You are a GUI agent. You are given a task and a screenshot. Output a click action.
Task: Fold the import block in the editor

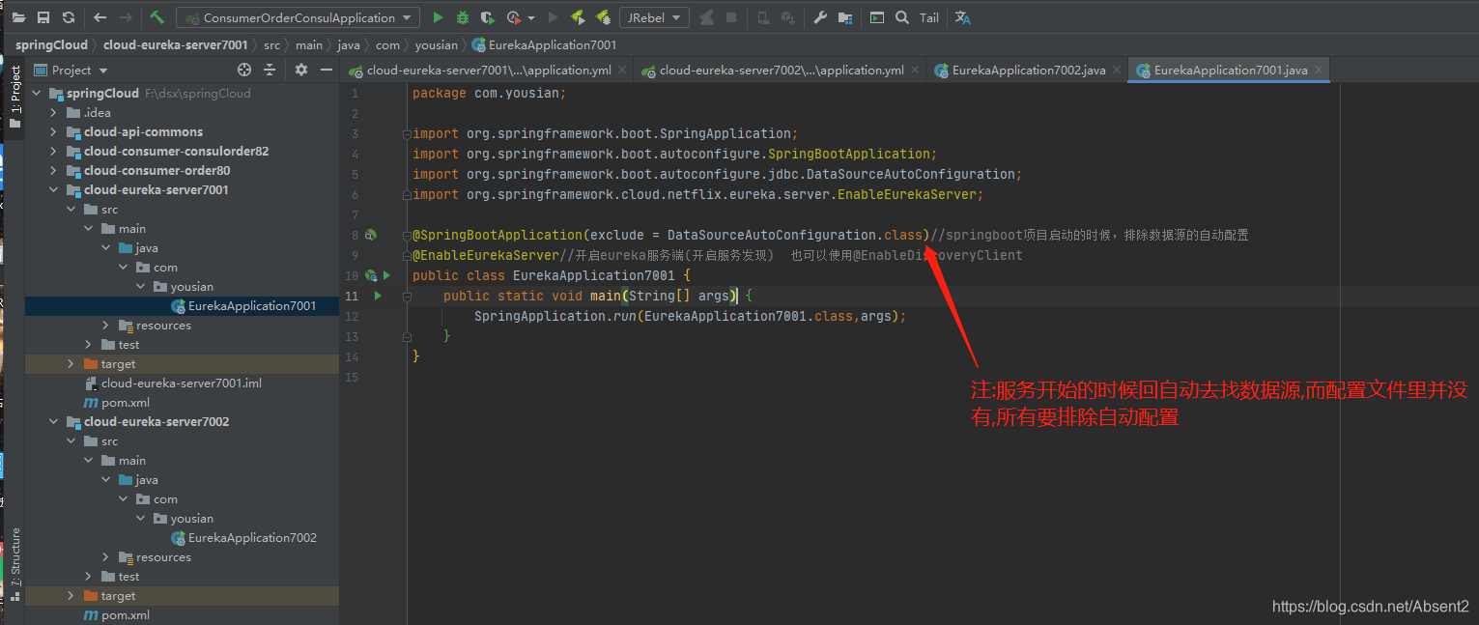point(407,134)
